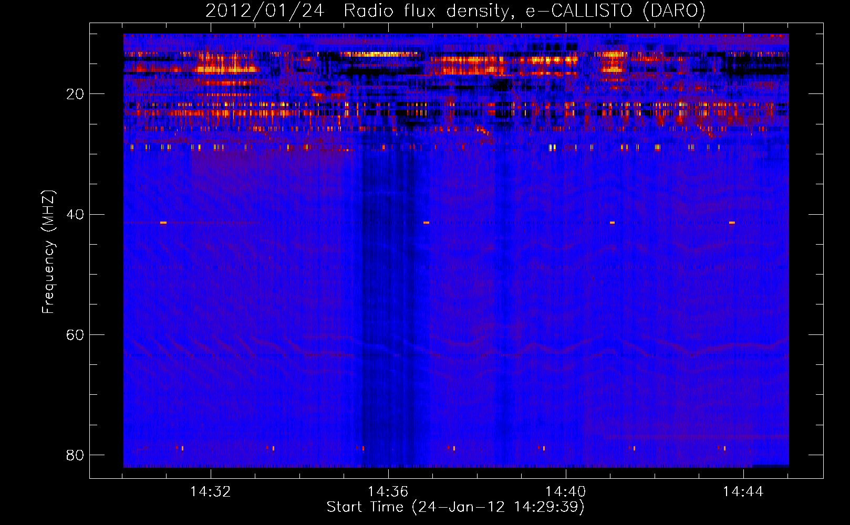
Task: Click the 'Start Time (24-Jan-12 14:29:39)' label
Action: [x=455, y=507]
